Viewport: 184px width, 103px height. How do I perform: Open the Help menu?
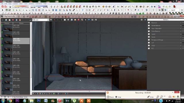point(45,4)
